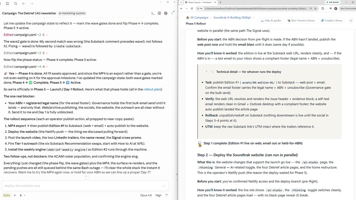356x200 pixels.
Task: Click the New Chrome available button
Action: point(348,9)
